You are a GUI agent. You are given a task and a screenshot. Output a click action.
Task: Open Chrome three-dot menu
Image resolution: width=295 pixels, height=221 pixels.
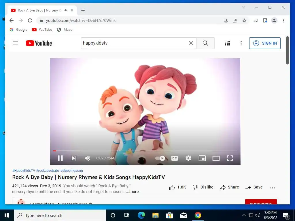tap(283, 20)
